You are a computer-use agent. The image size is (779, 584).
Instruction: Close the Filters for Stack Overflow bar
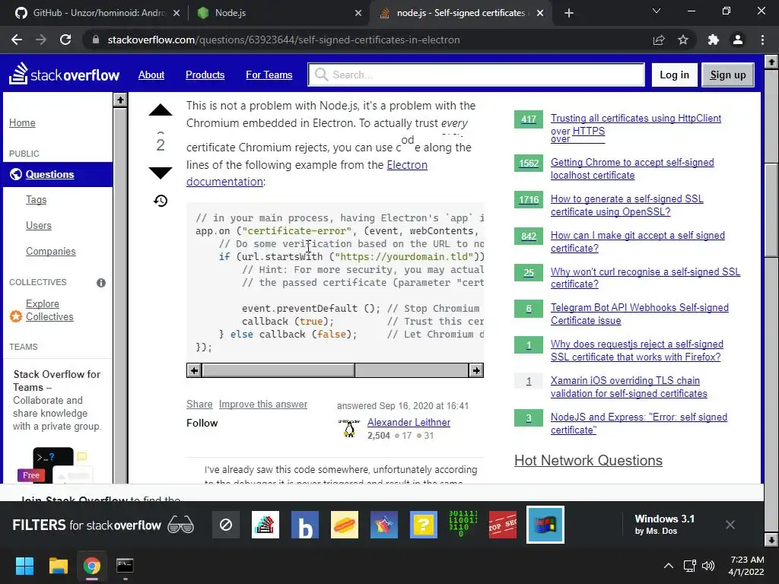pyautogui.click(x=730, y=525)
